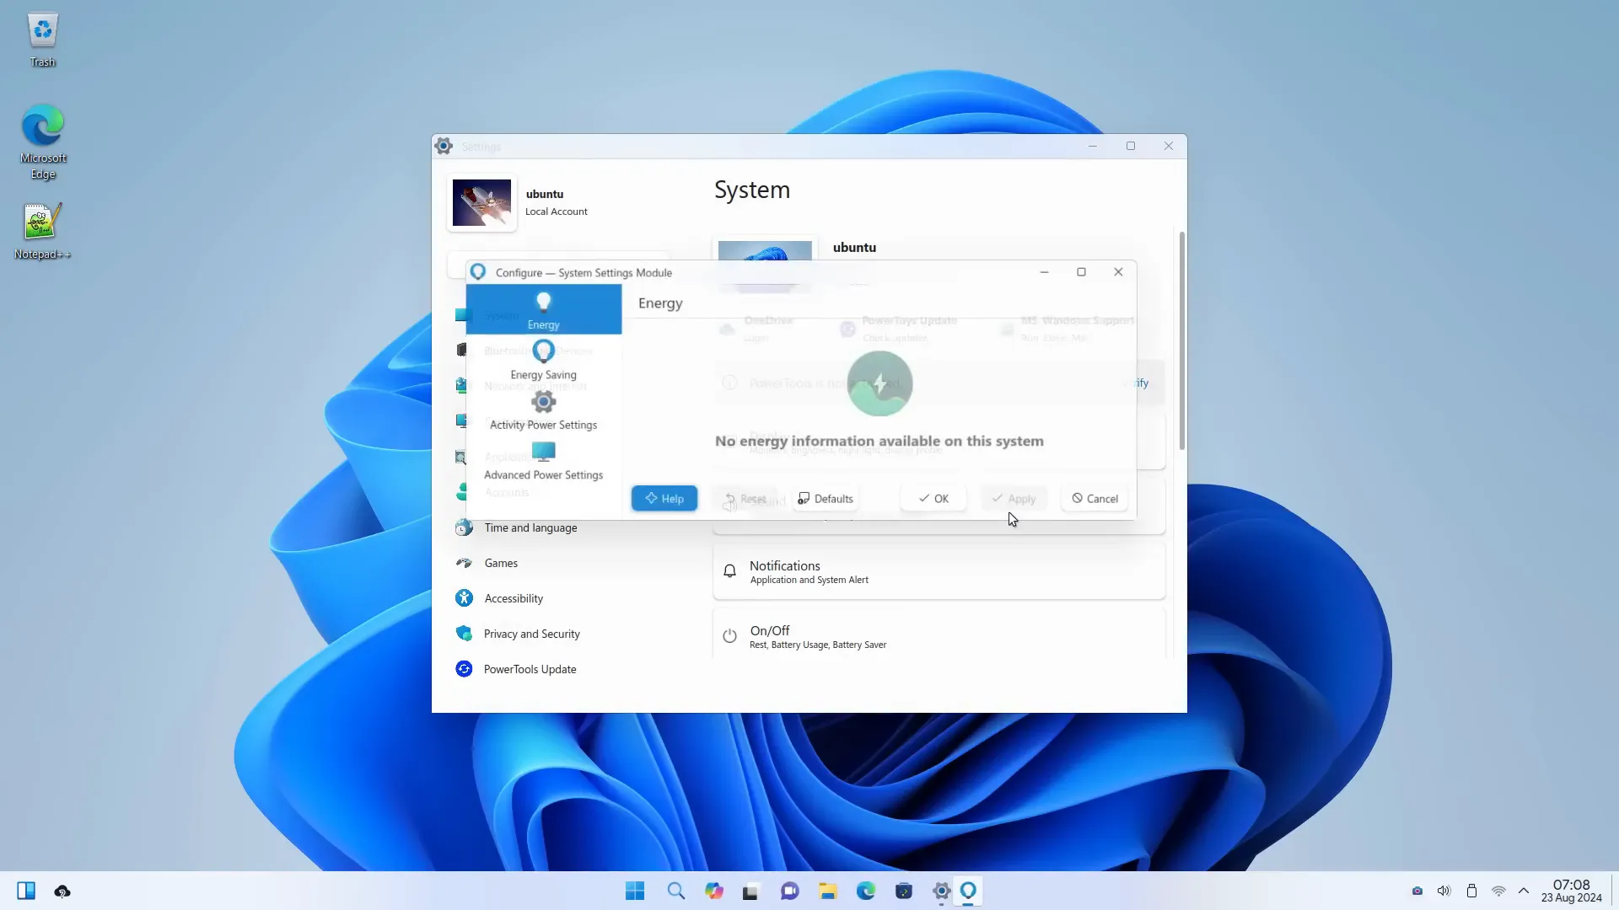Image resolution: width=1619 pixels, height=910 pixels.
Task: Click the Help button in Configure dialog
Action: point(664,499)
